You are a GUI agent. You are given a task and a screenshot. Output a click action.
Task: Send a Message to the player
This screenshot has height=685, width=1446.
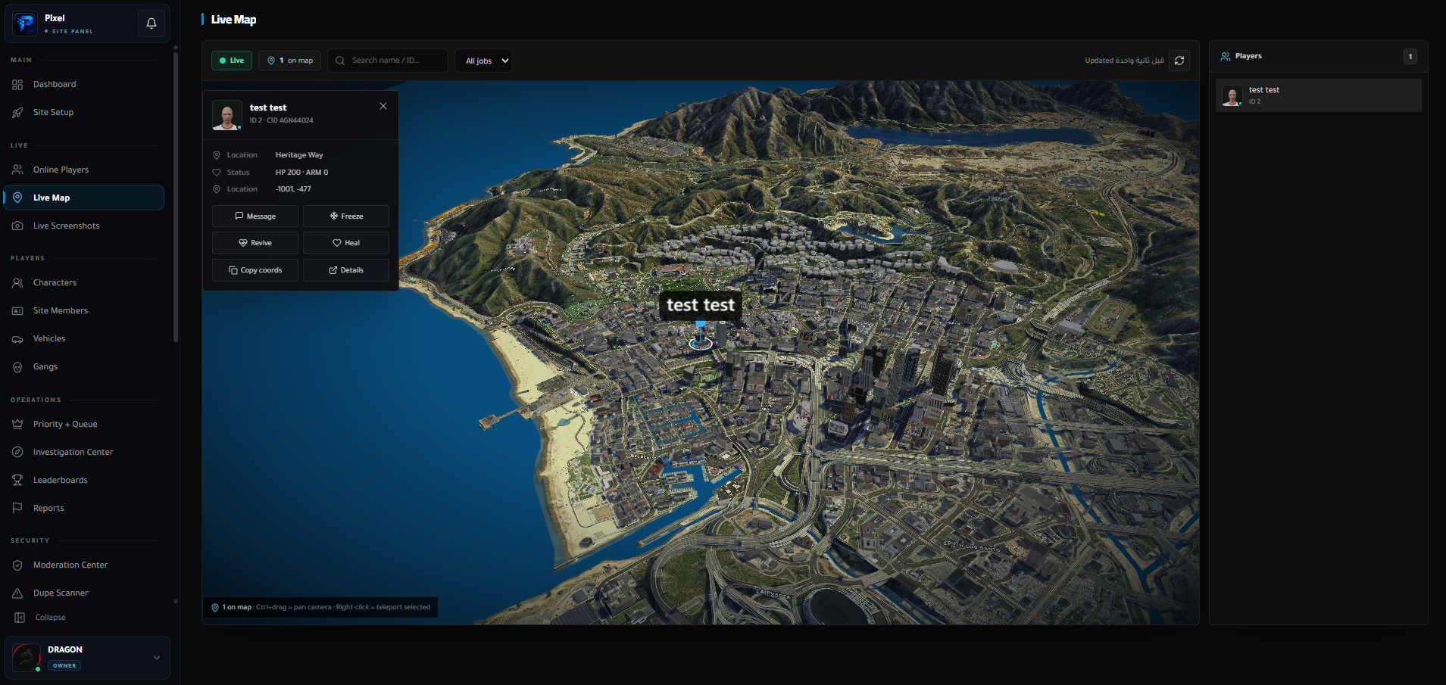tap(255, 216)
